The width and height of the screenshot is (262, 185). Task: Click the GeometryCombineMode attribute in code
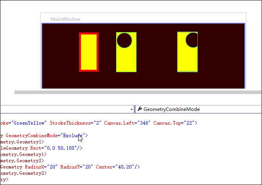(32, 136)
